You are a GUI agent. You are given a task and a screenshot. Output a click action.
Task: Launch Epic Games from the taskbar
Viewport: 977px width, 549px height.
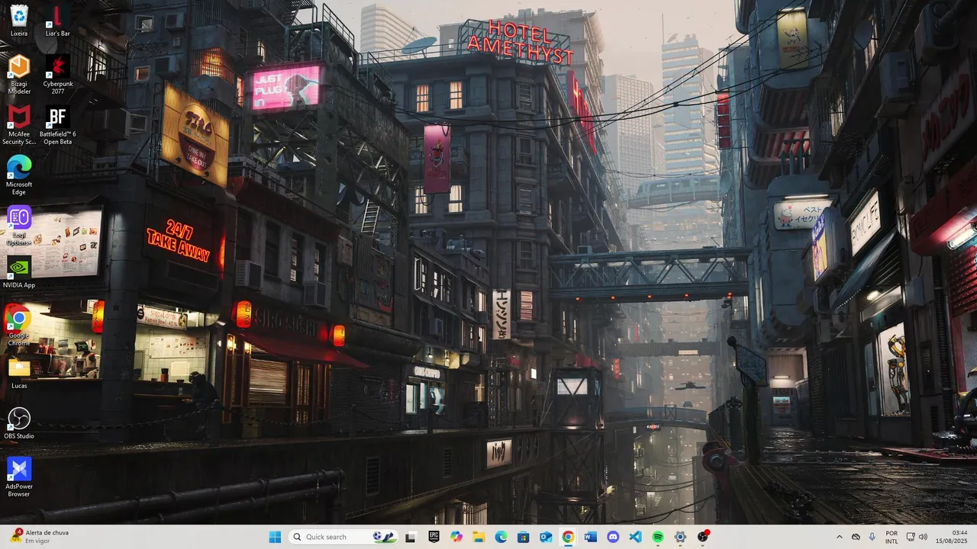[x=434, y=537]
